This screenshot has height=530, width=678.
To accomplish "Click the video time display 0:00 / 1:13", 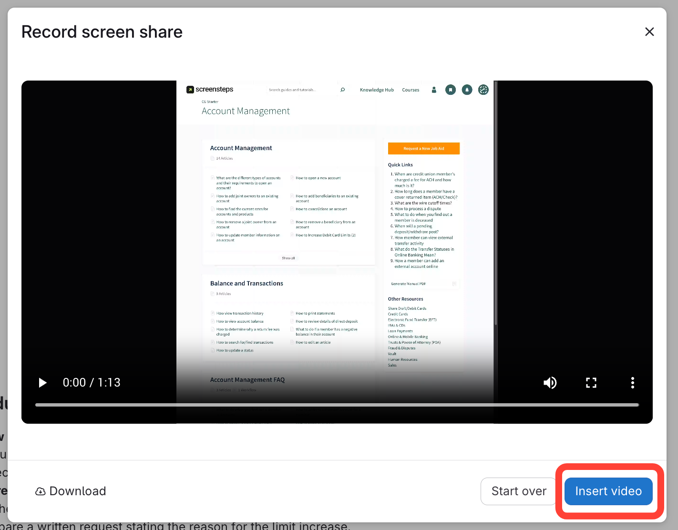I will [x=92, y=383].
